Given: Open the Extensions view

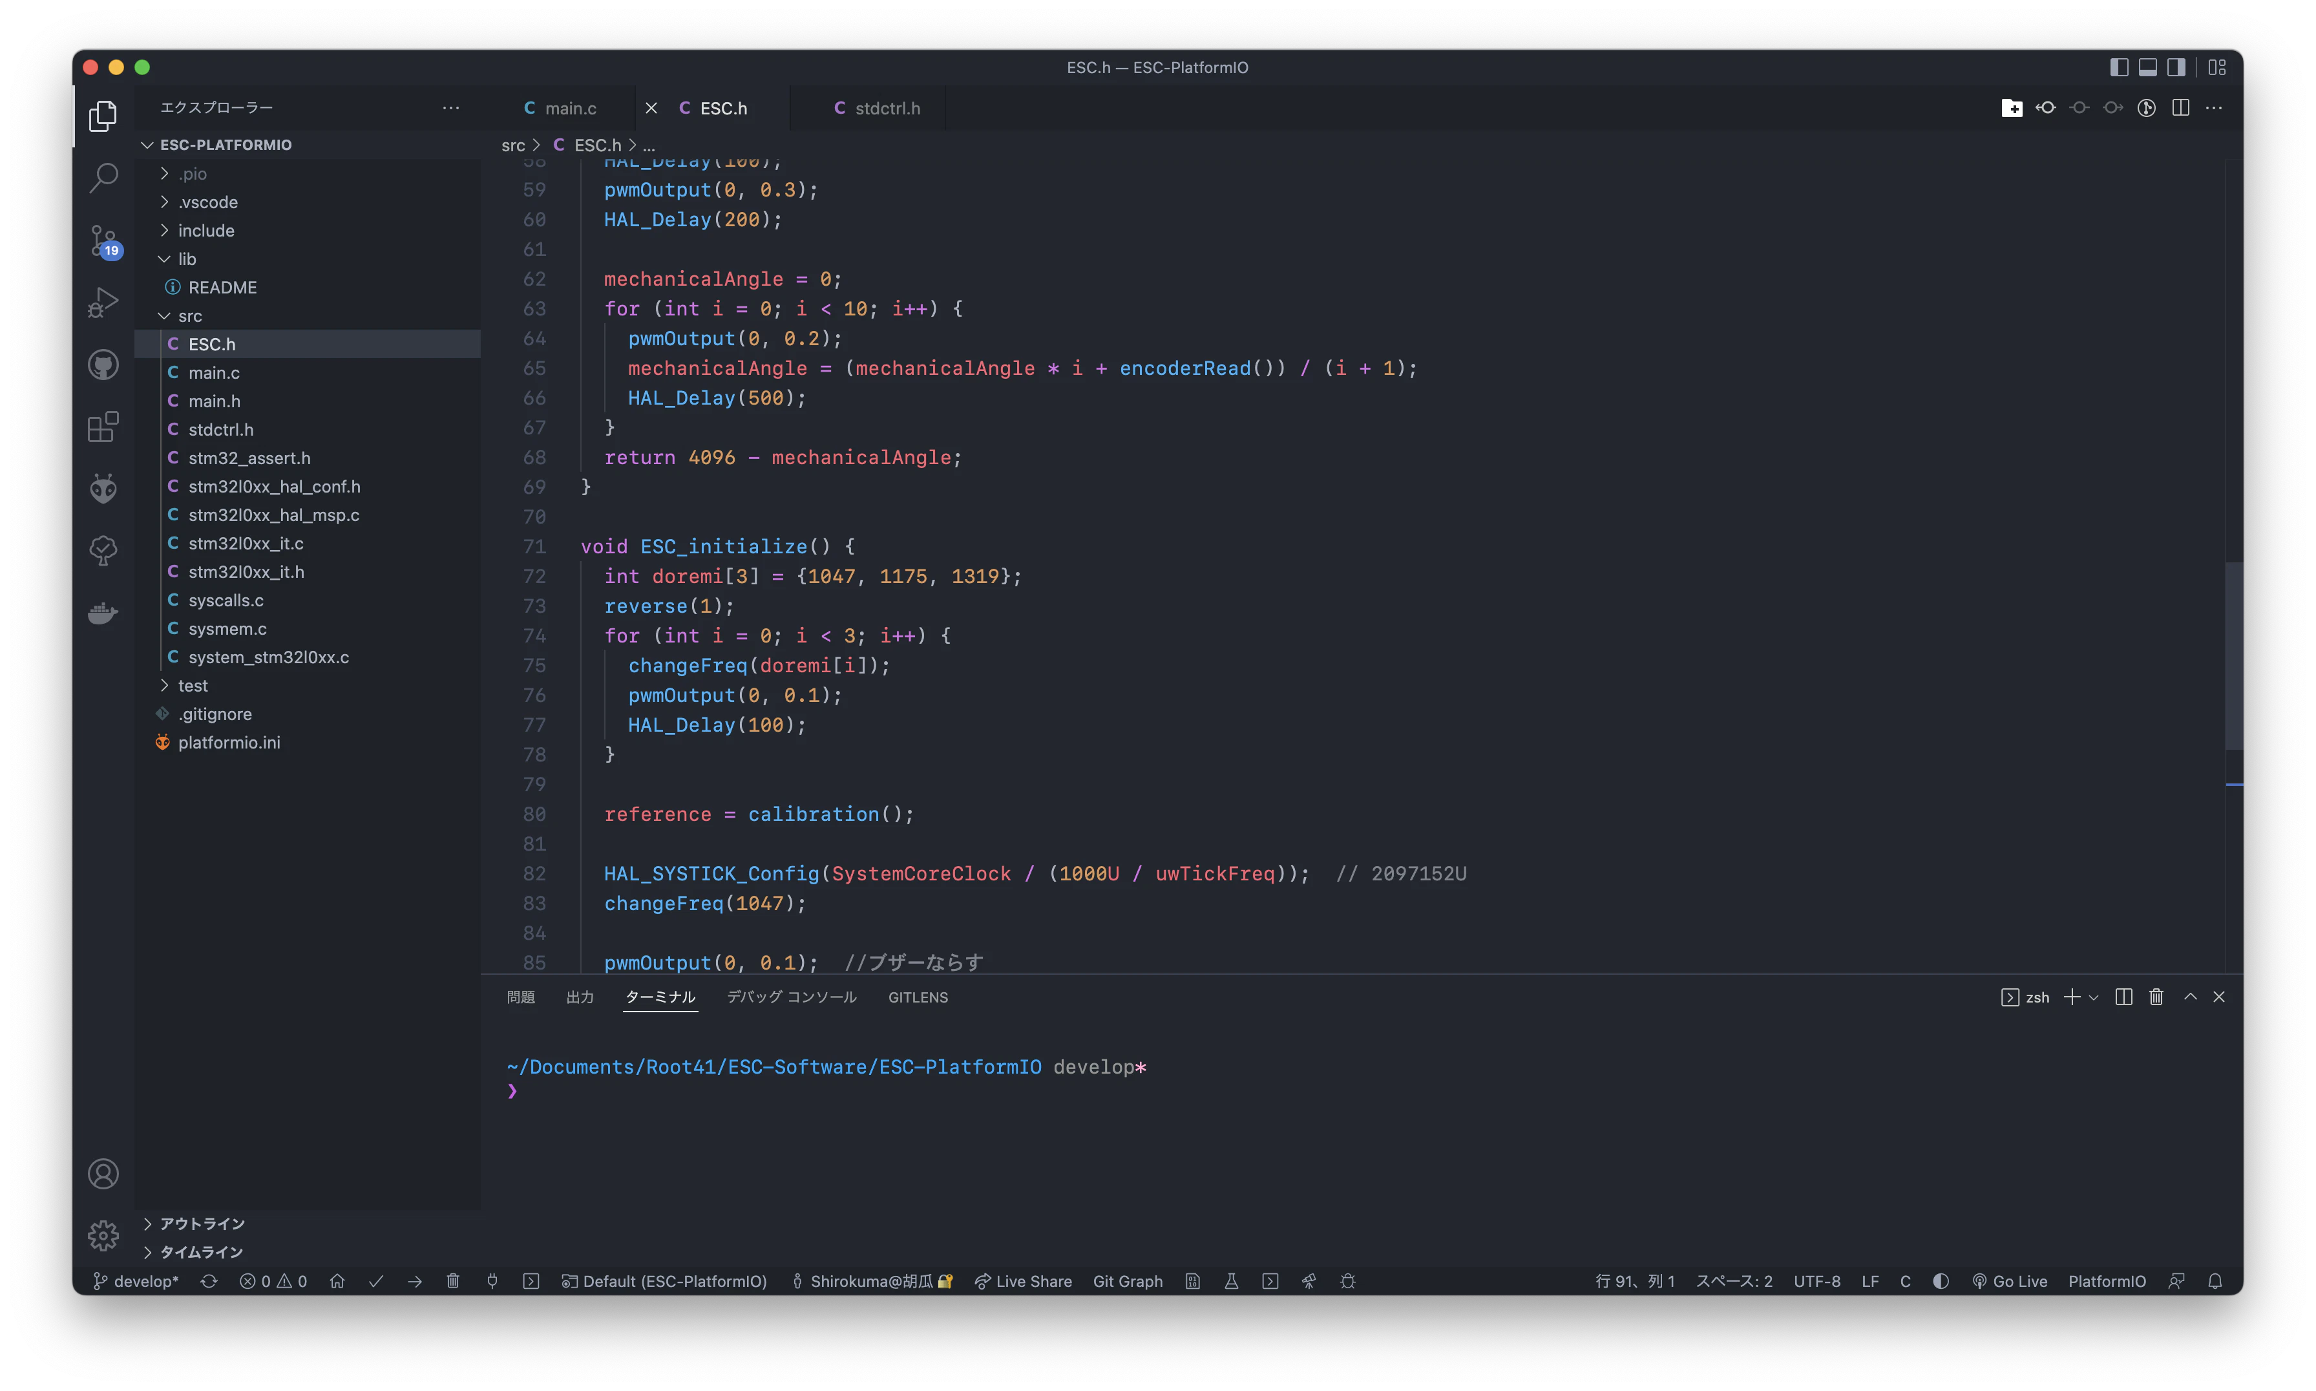Looking at the screenshot, I should tap(103, 427).
